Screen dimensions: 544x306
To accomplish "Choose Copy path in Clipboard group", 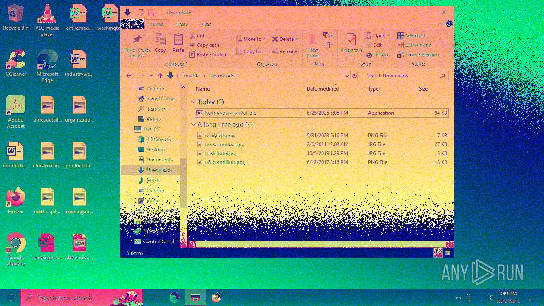I will coord(204,45).
